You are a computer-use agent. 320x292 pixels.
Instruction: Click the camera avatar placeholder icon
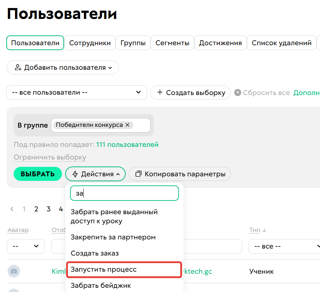tap(14, 271)
